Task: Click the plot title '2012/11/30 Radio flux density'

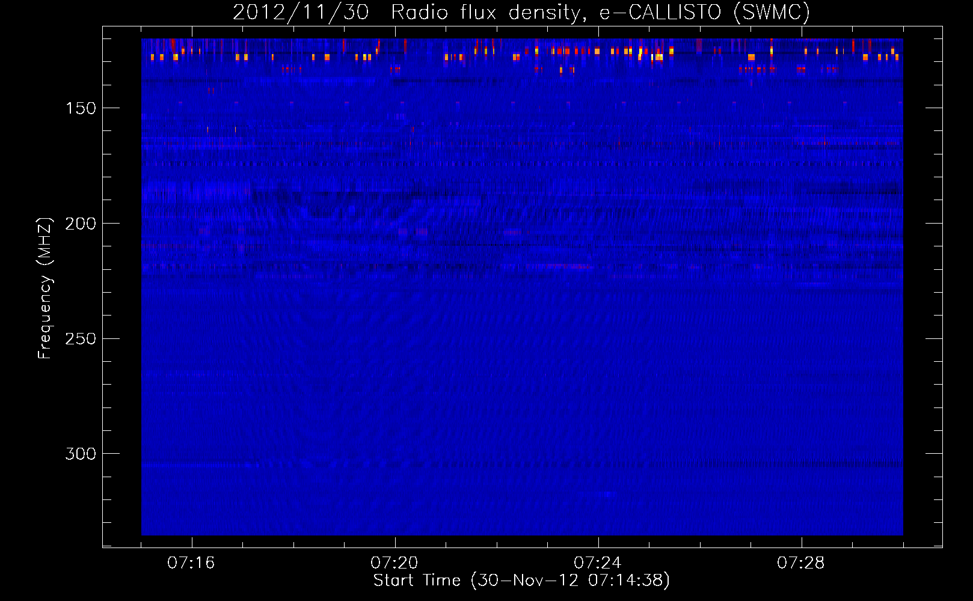Action: coord(410,12)
